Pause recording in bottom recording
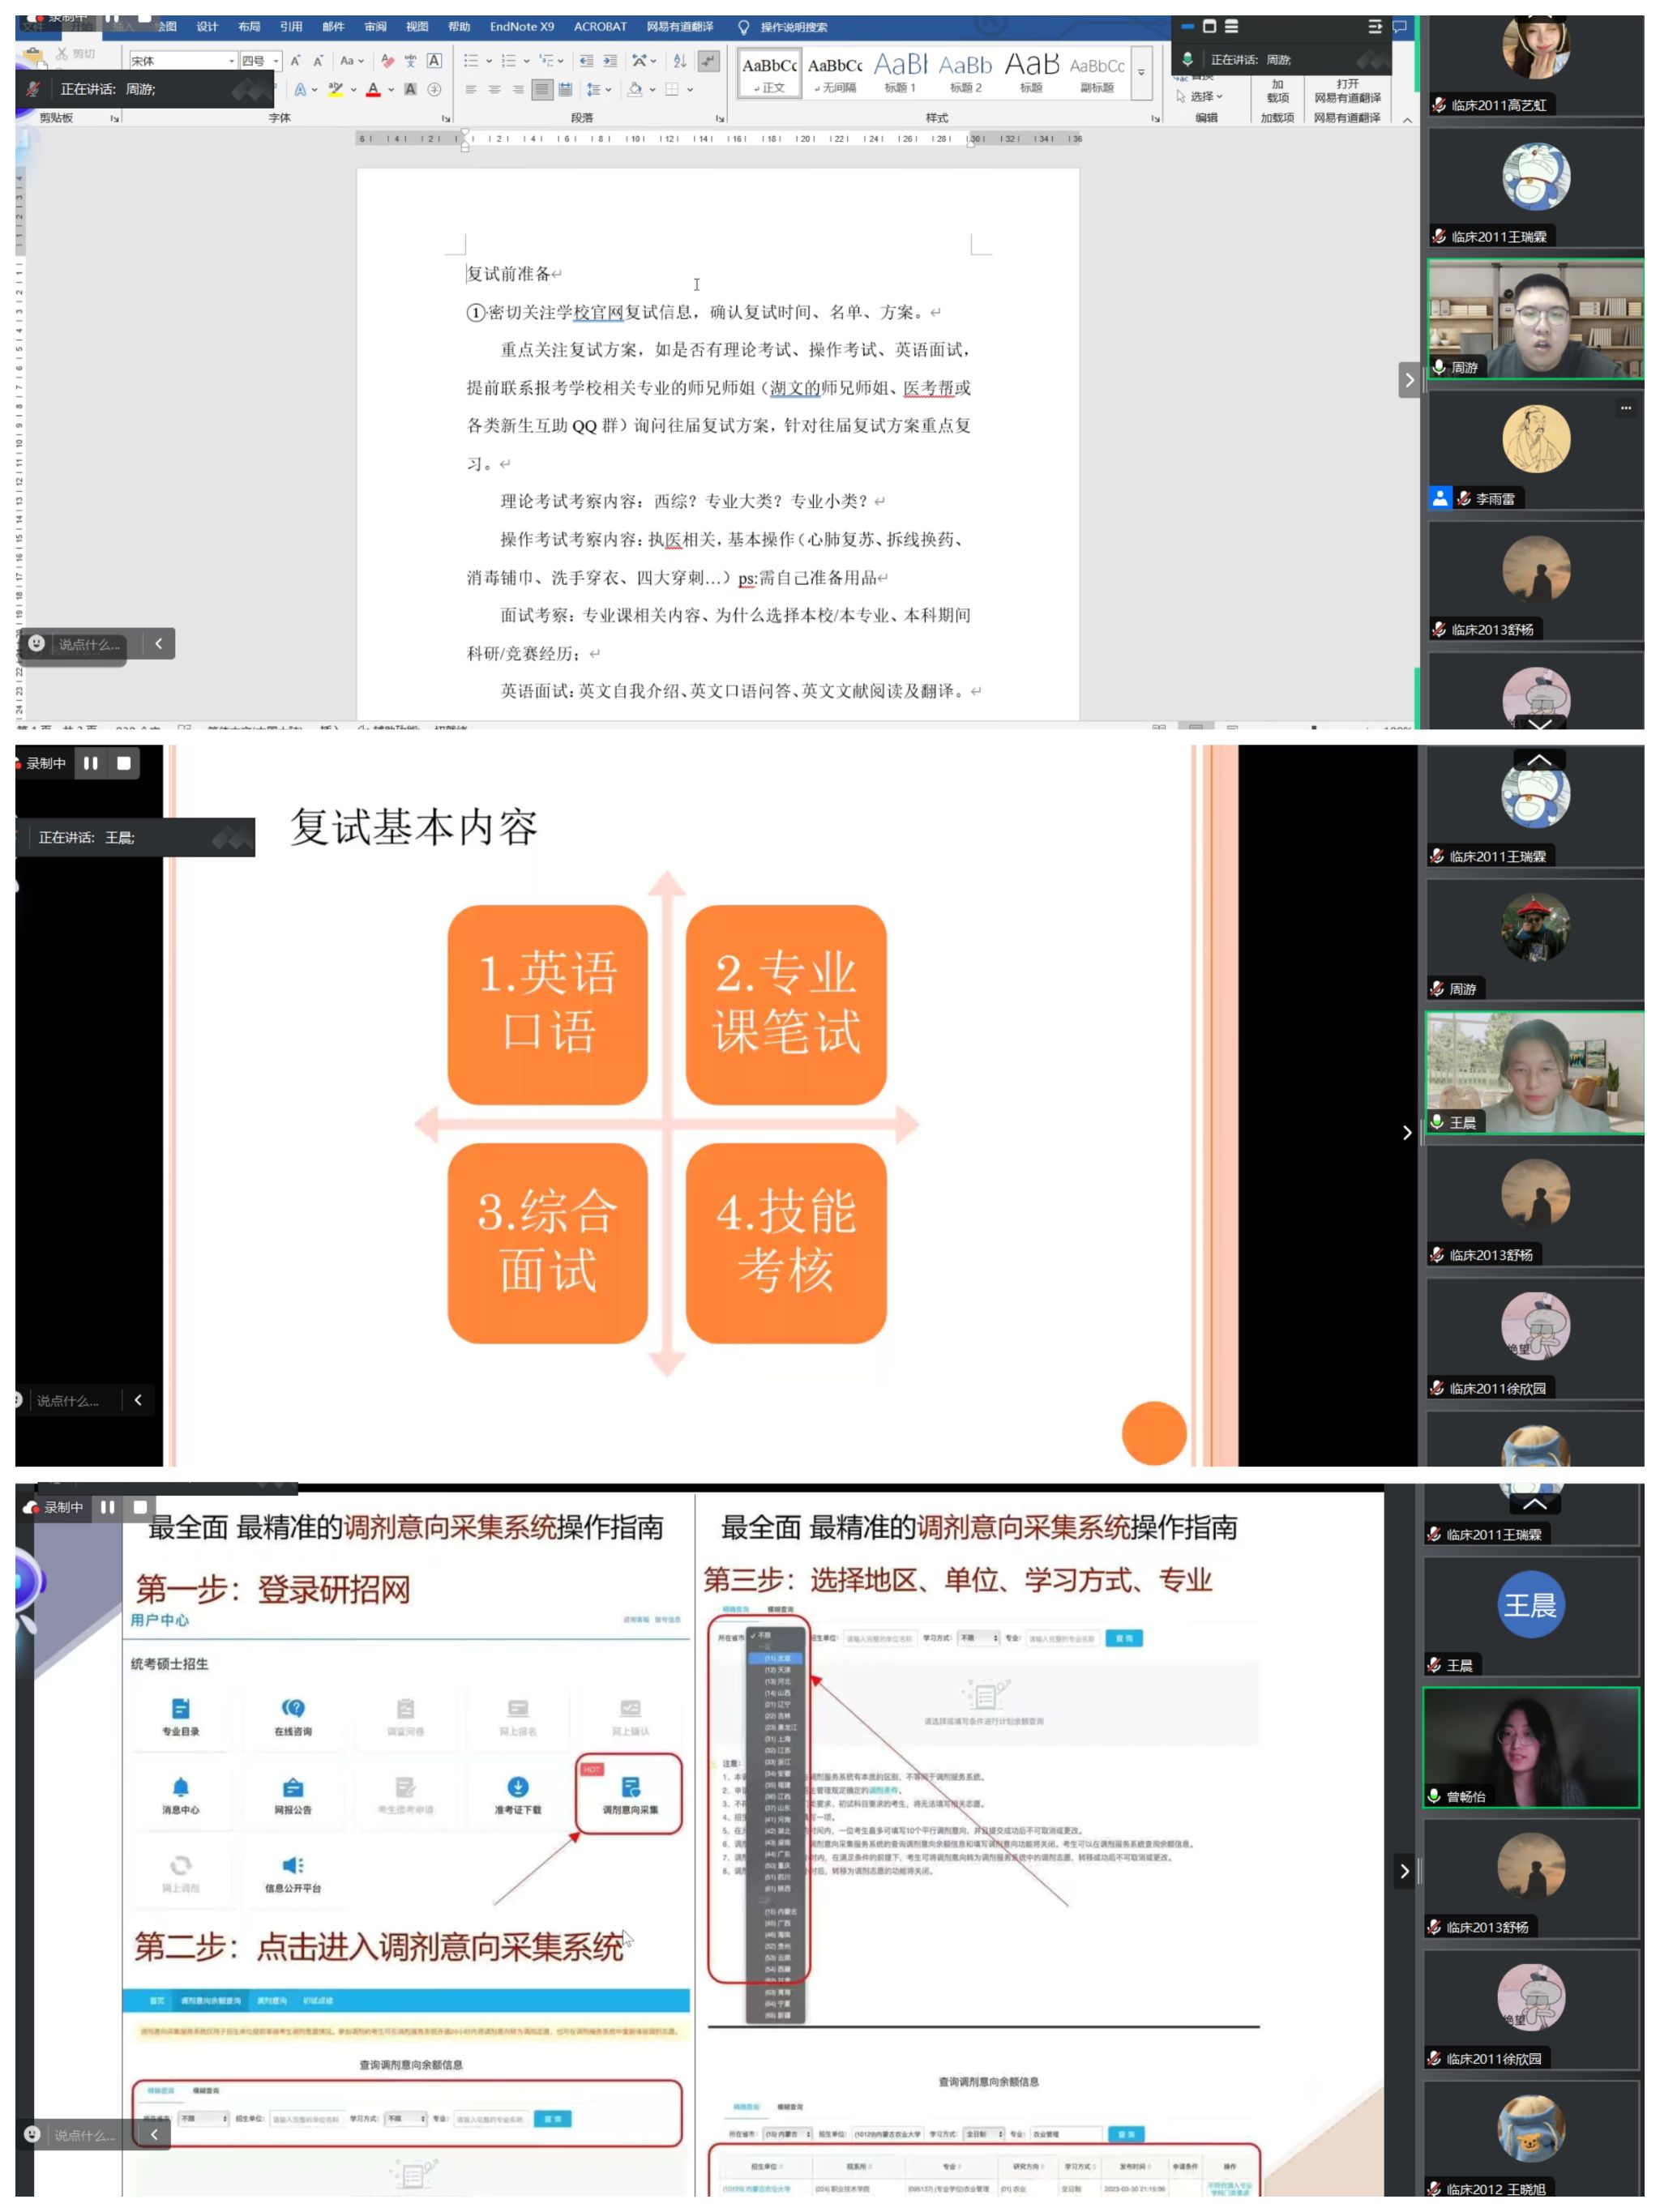This screenshot has width=1660, height=2212. [x=107, y=1506]
